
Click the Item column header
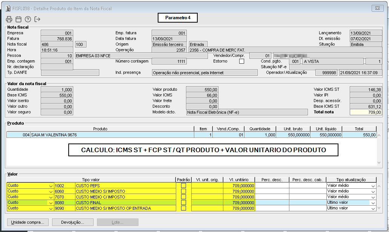click(x=203, y=129)
